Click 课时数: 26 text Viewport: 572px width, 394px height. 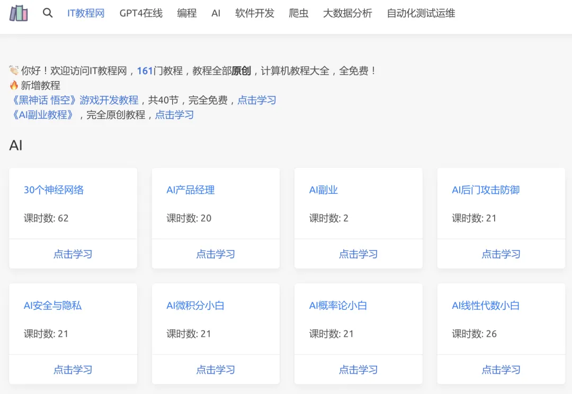pyautogui.click(x=474, y=334)
